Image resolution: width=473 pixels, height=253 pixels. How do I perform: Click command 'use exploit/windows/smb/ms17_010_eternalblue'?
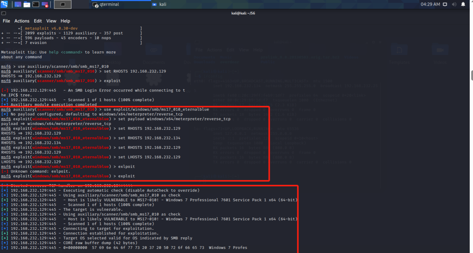[x=156, y=109]
